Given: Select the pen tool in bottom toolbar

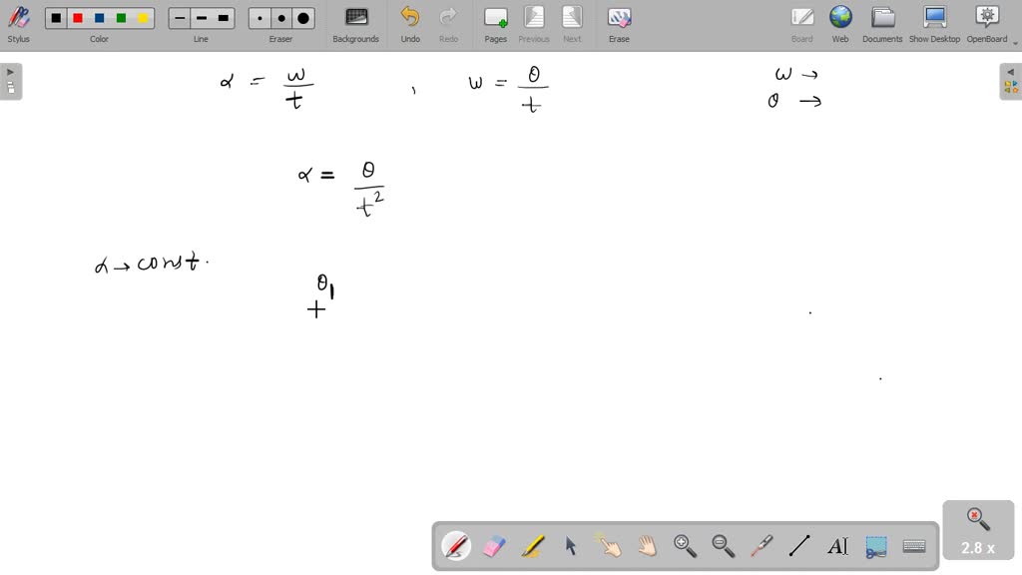Looking at the screenshot, I should 456,546.
